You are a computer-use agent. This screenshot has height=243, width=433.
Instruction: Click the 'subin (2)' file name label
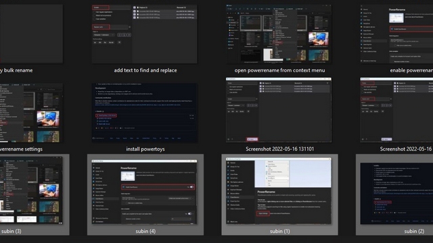[x=414, y=231]
